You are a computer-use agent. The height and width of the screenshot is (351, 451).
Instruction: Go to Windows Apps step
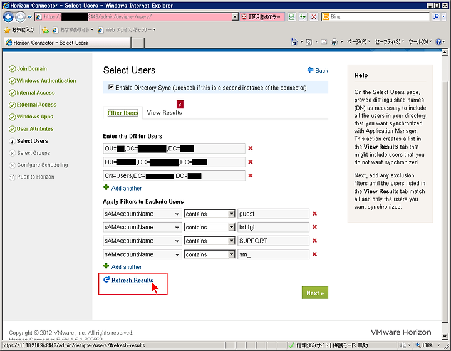click(x=35, y=117)
